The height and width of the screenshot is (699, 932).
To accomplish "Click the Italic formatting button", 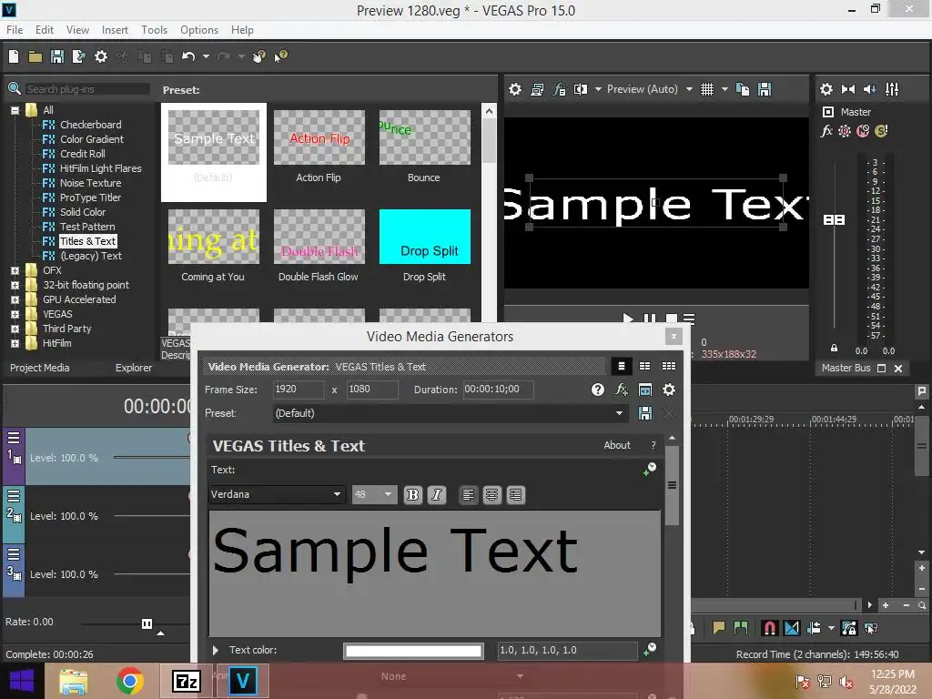I will [x=436, y=494].
